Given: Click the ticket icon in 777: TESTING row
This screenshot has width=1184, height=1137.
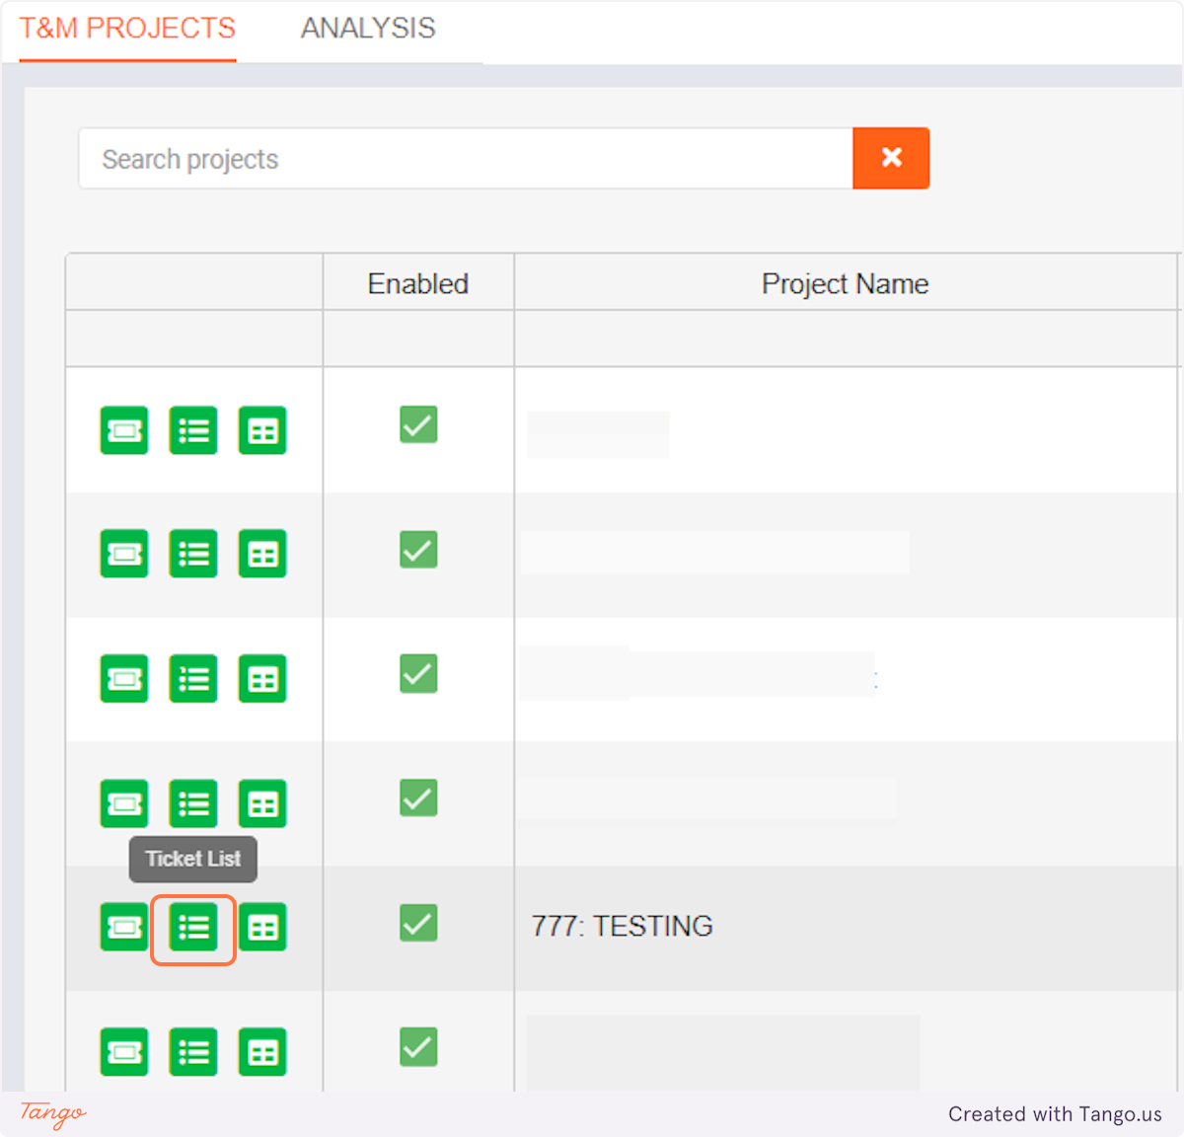Looking at the screenshot, I should (124, 928).
